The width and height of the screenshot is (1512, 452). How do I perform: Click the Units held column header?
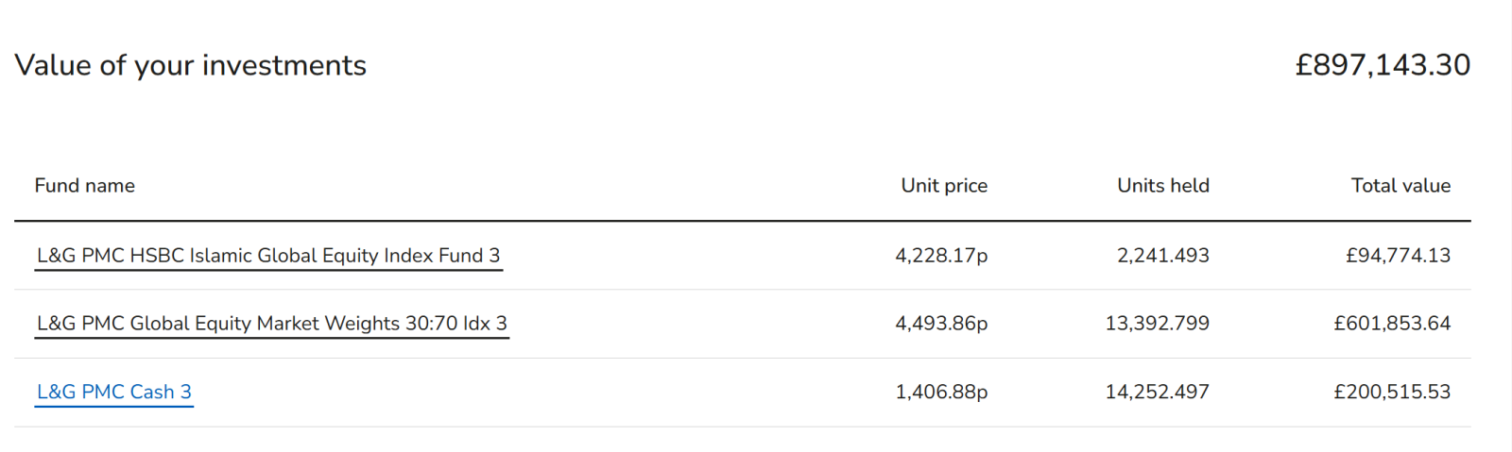1162,186
